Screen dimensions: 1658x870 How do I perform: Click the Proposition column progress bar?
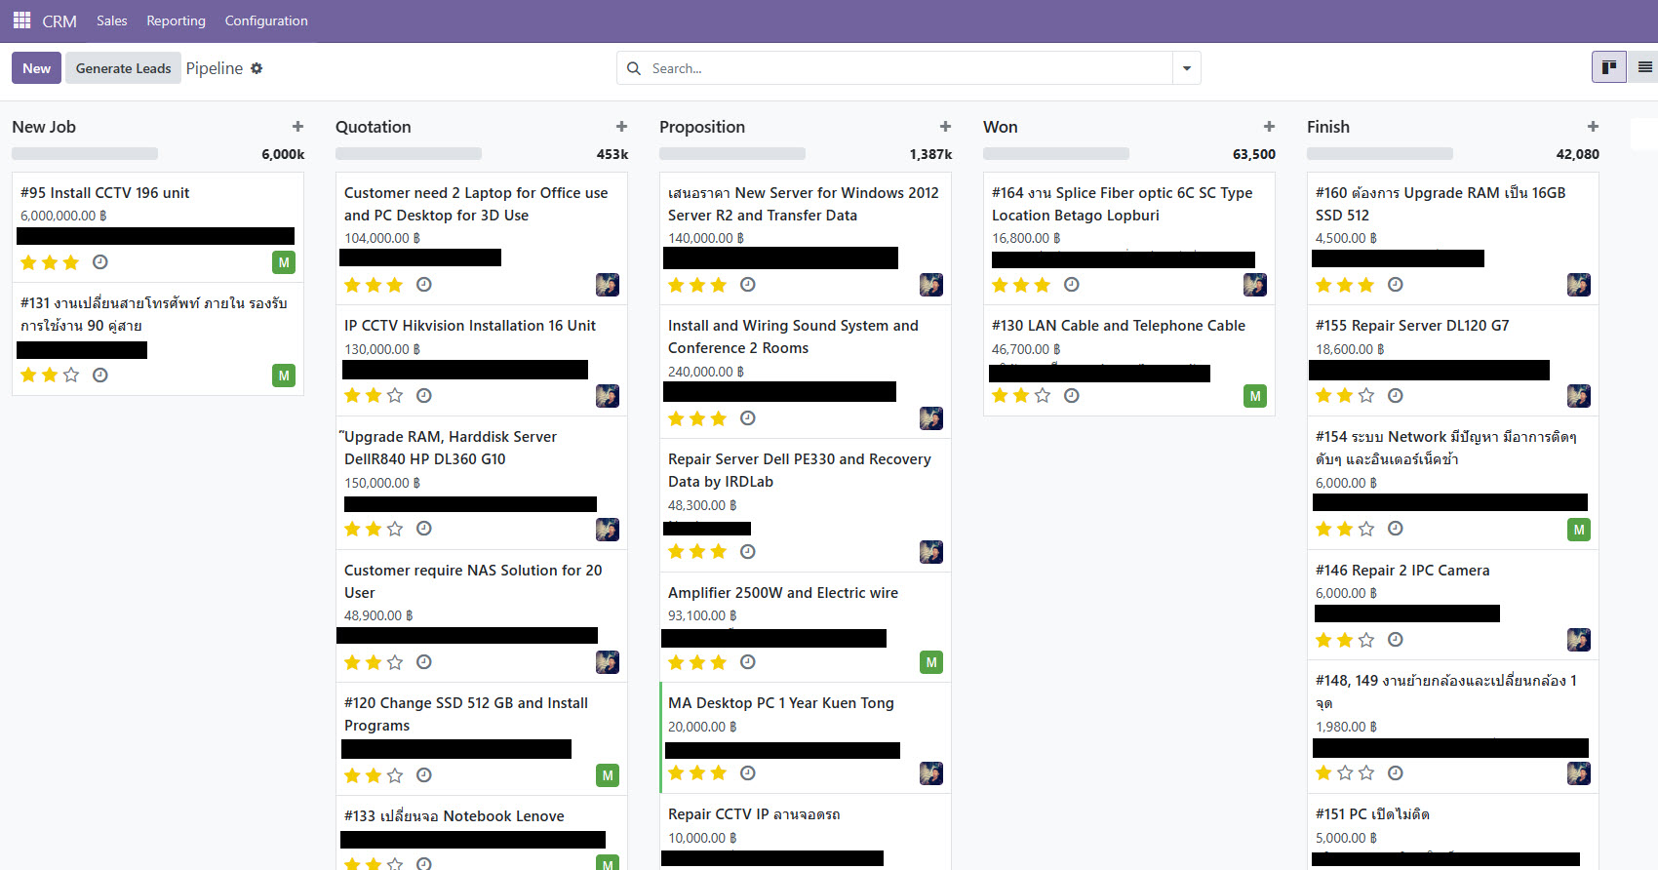[732, 154]
